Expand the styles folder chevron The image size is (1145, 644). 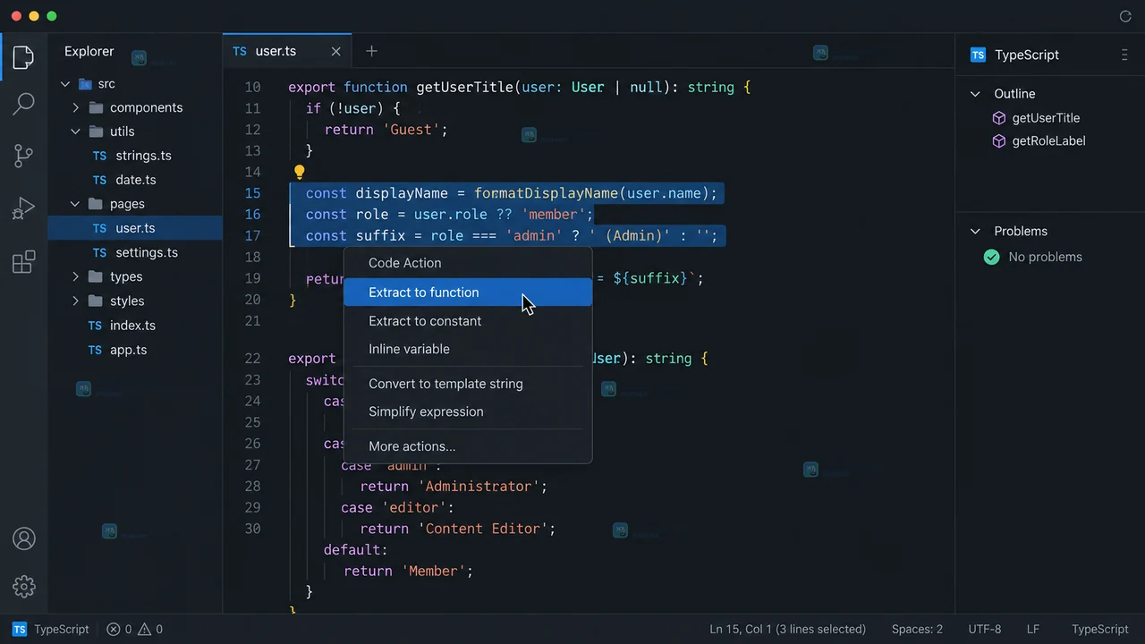click(x=75, y=301)
